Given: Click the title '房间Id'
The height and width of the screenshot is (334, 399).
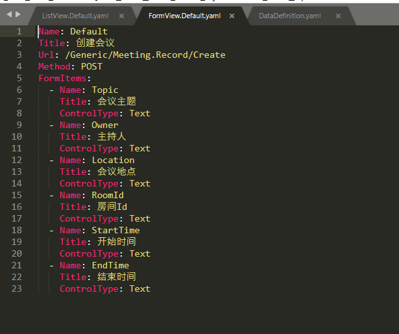Looking at the screenshot, I should pyautogui.click(x=112, y=207).
